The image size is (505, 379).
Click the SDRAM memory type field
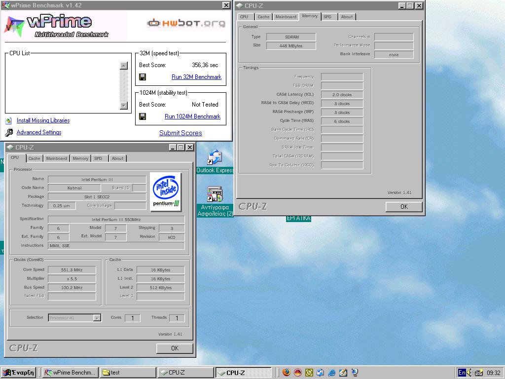[291, 37]
